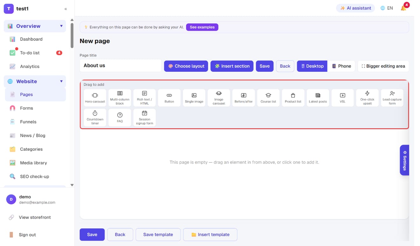The height and width of the screenshot is (246, 420).
Task: Add a FAQ element
Action: 120,118
